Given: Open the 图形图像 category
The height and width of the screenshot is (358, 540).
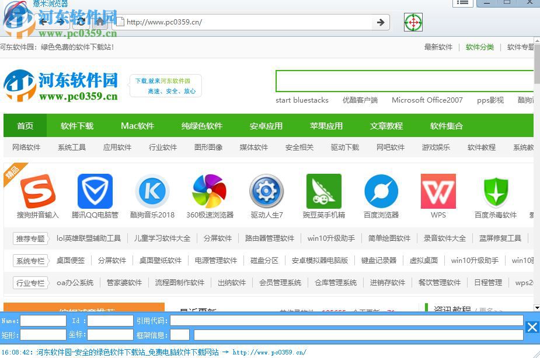Looking at the screenshot, I should 208,147.
